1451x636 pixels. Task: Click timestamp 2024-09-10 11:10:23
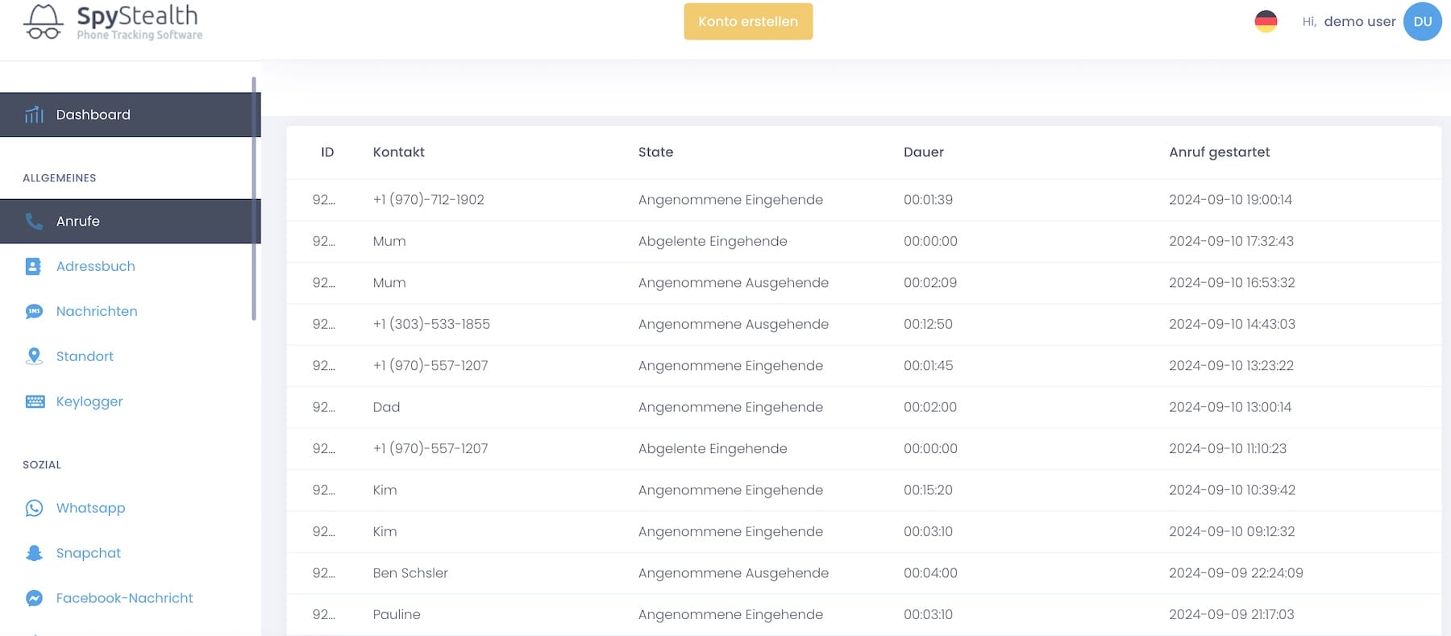point(1228,449)
